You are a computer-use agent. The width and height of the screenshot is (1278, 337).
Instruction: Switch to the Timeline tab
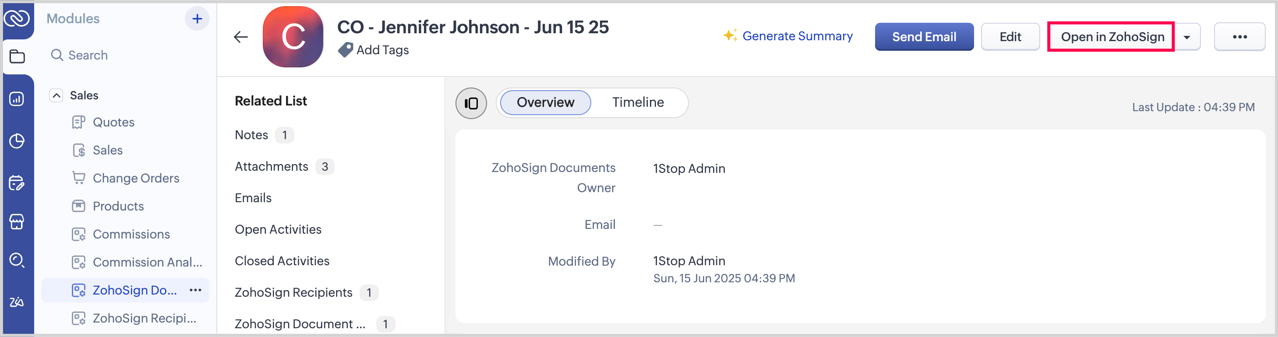point(638,102)
